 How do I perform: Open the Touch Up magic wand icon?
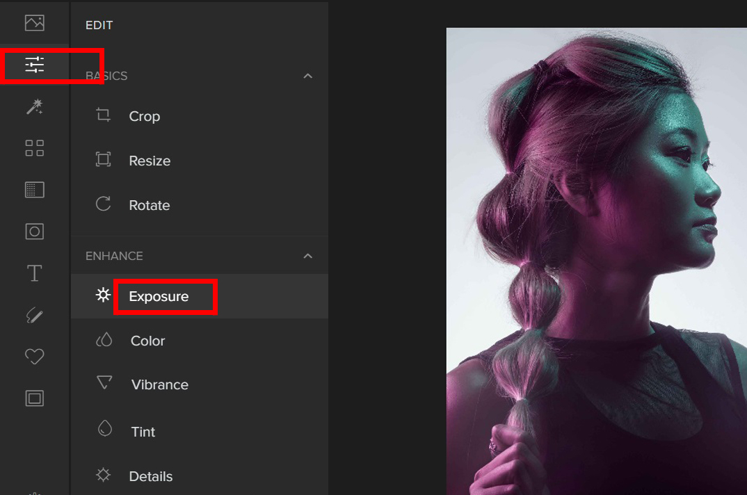(x=34, y=106)
